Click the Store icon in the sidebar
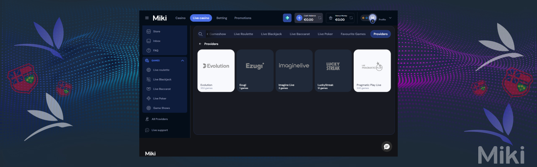537x167 pixels. tap(149, 31)
